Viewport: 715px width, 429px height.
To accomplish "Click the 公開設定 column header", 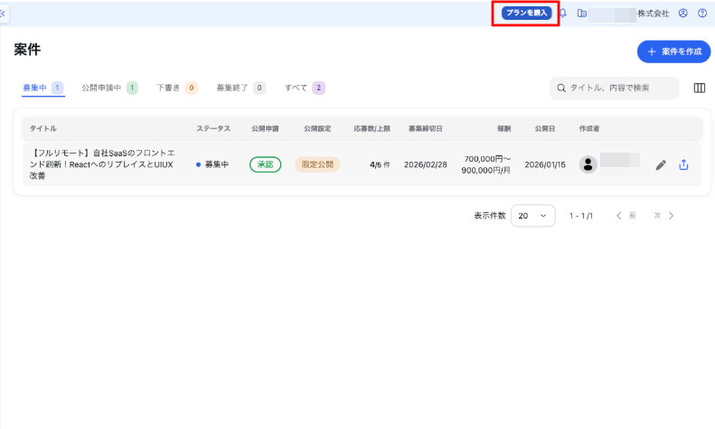I will click(x=317, y=128).
